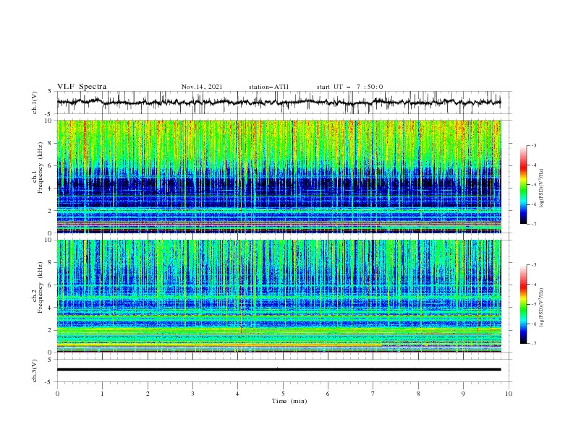Click time axis tick label "2"
Image resolution: width=573 pixels, height=442 pixels.
[148, 394]
